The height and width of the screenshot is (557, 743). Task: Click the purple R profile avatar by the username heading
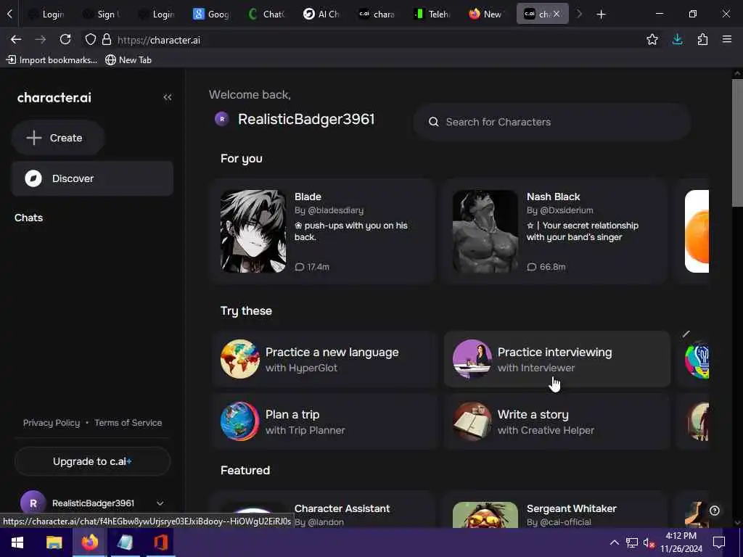click(222, 119)
